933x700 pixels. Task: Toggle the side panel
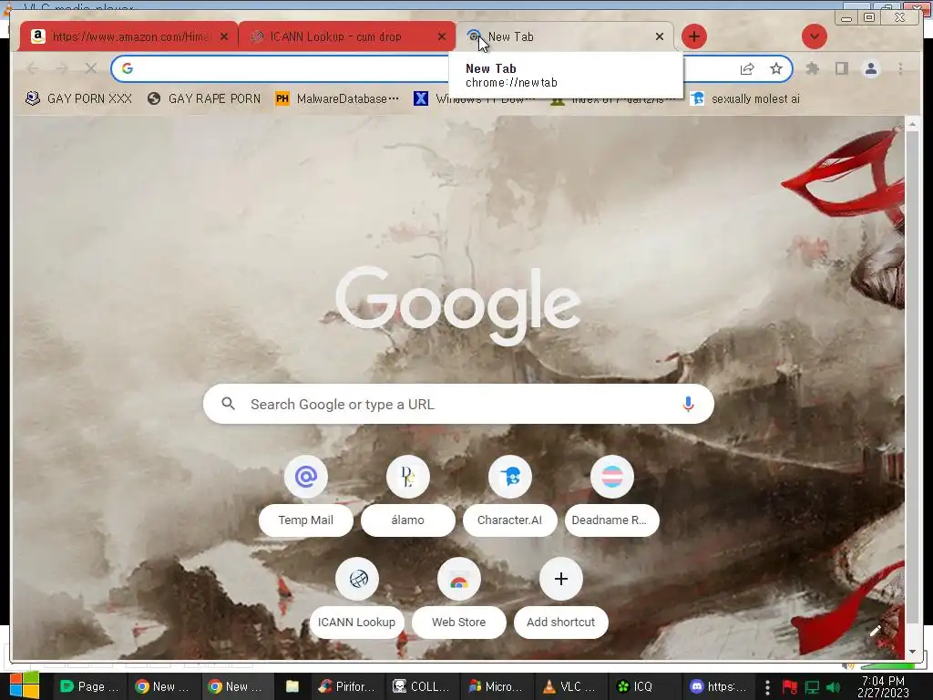point(841,68)
